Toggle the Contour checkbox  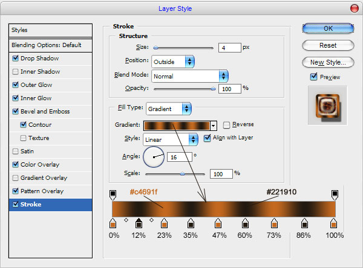[23, 124]
